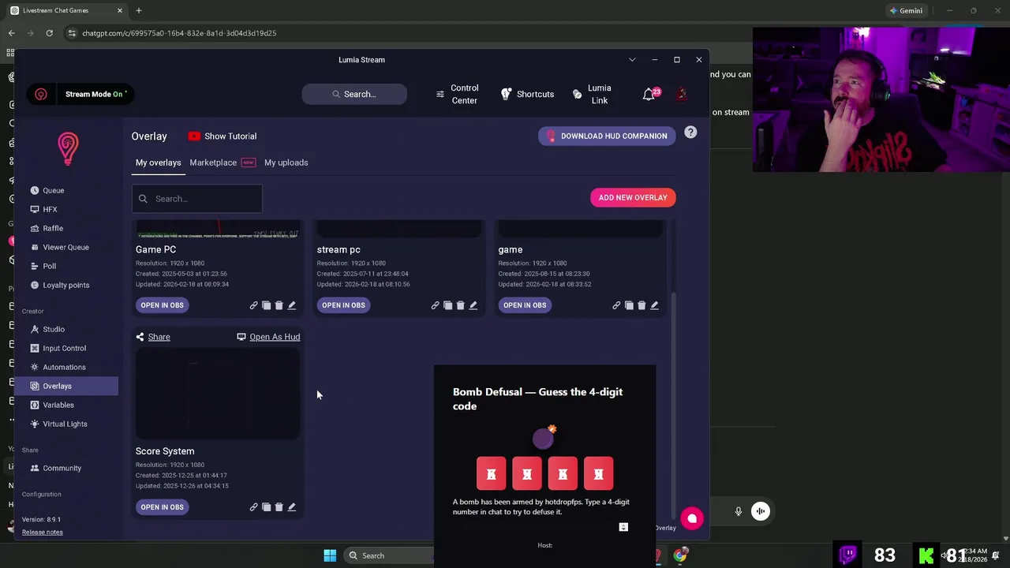Open Loyalty points in sidebar
Image resolution: width=1010 pixels, height=568 pixels.
[66, 285]
